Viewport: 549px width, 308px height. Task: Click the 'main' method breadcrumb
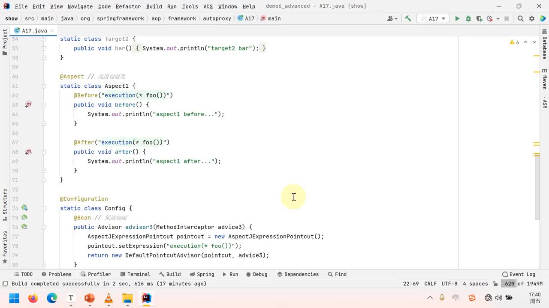[271, 18]
